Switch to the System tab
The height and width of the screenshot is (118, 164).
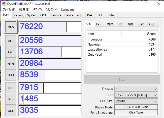coord(32,15)
